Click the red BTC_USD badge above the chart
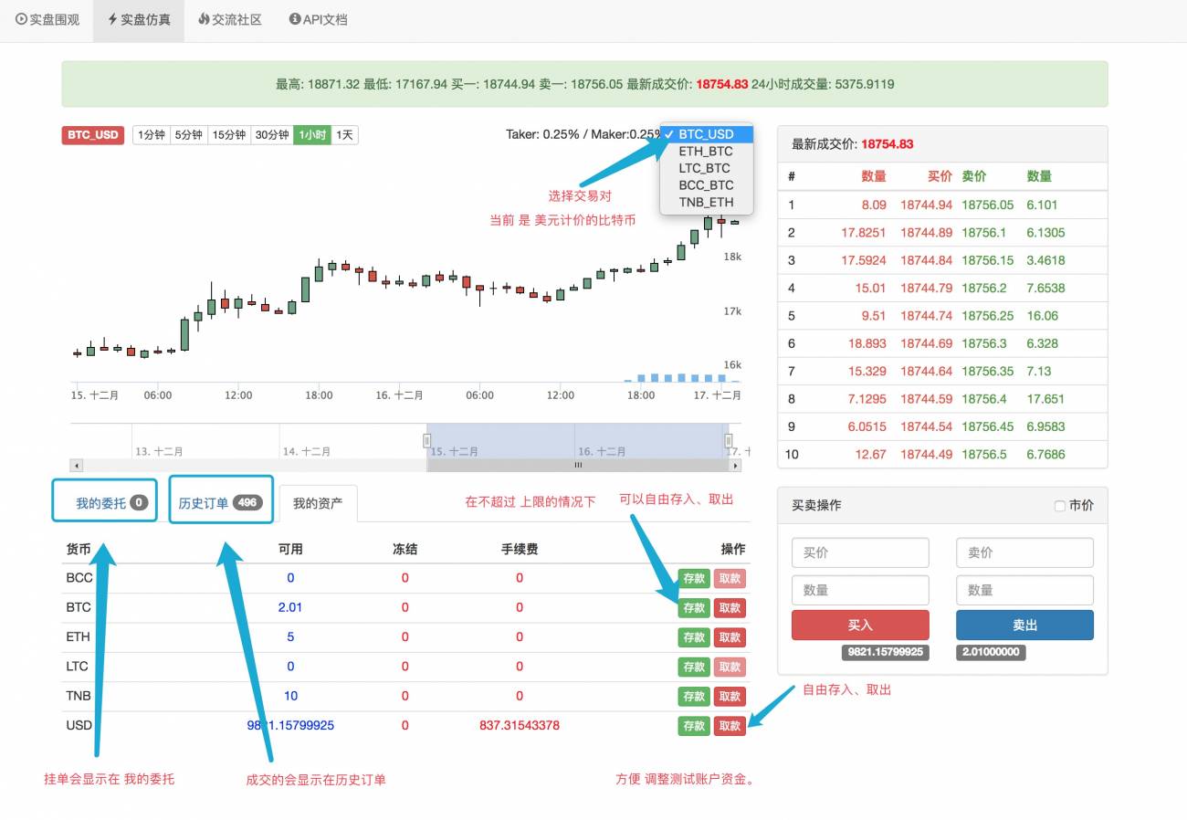 (92, 134)
